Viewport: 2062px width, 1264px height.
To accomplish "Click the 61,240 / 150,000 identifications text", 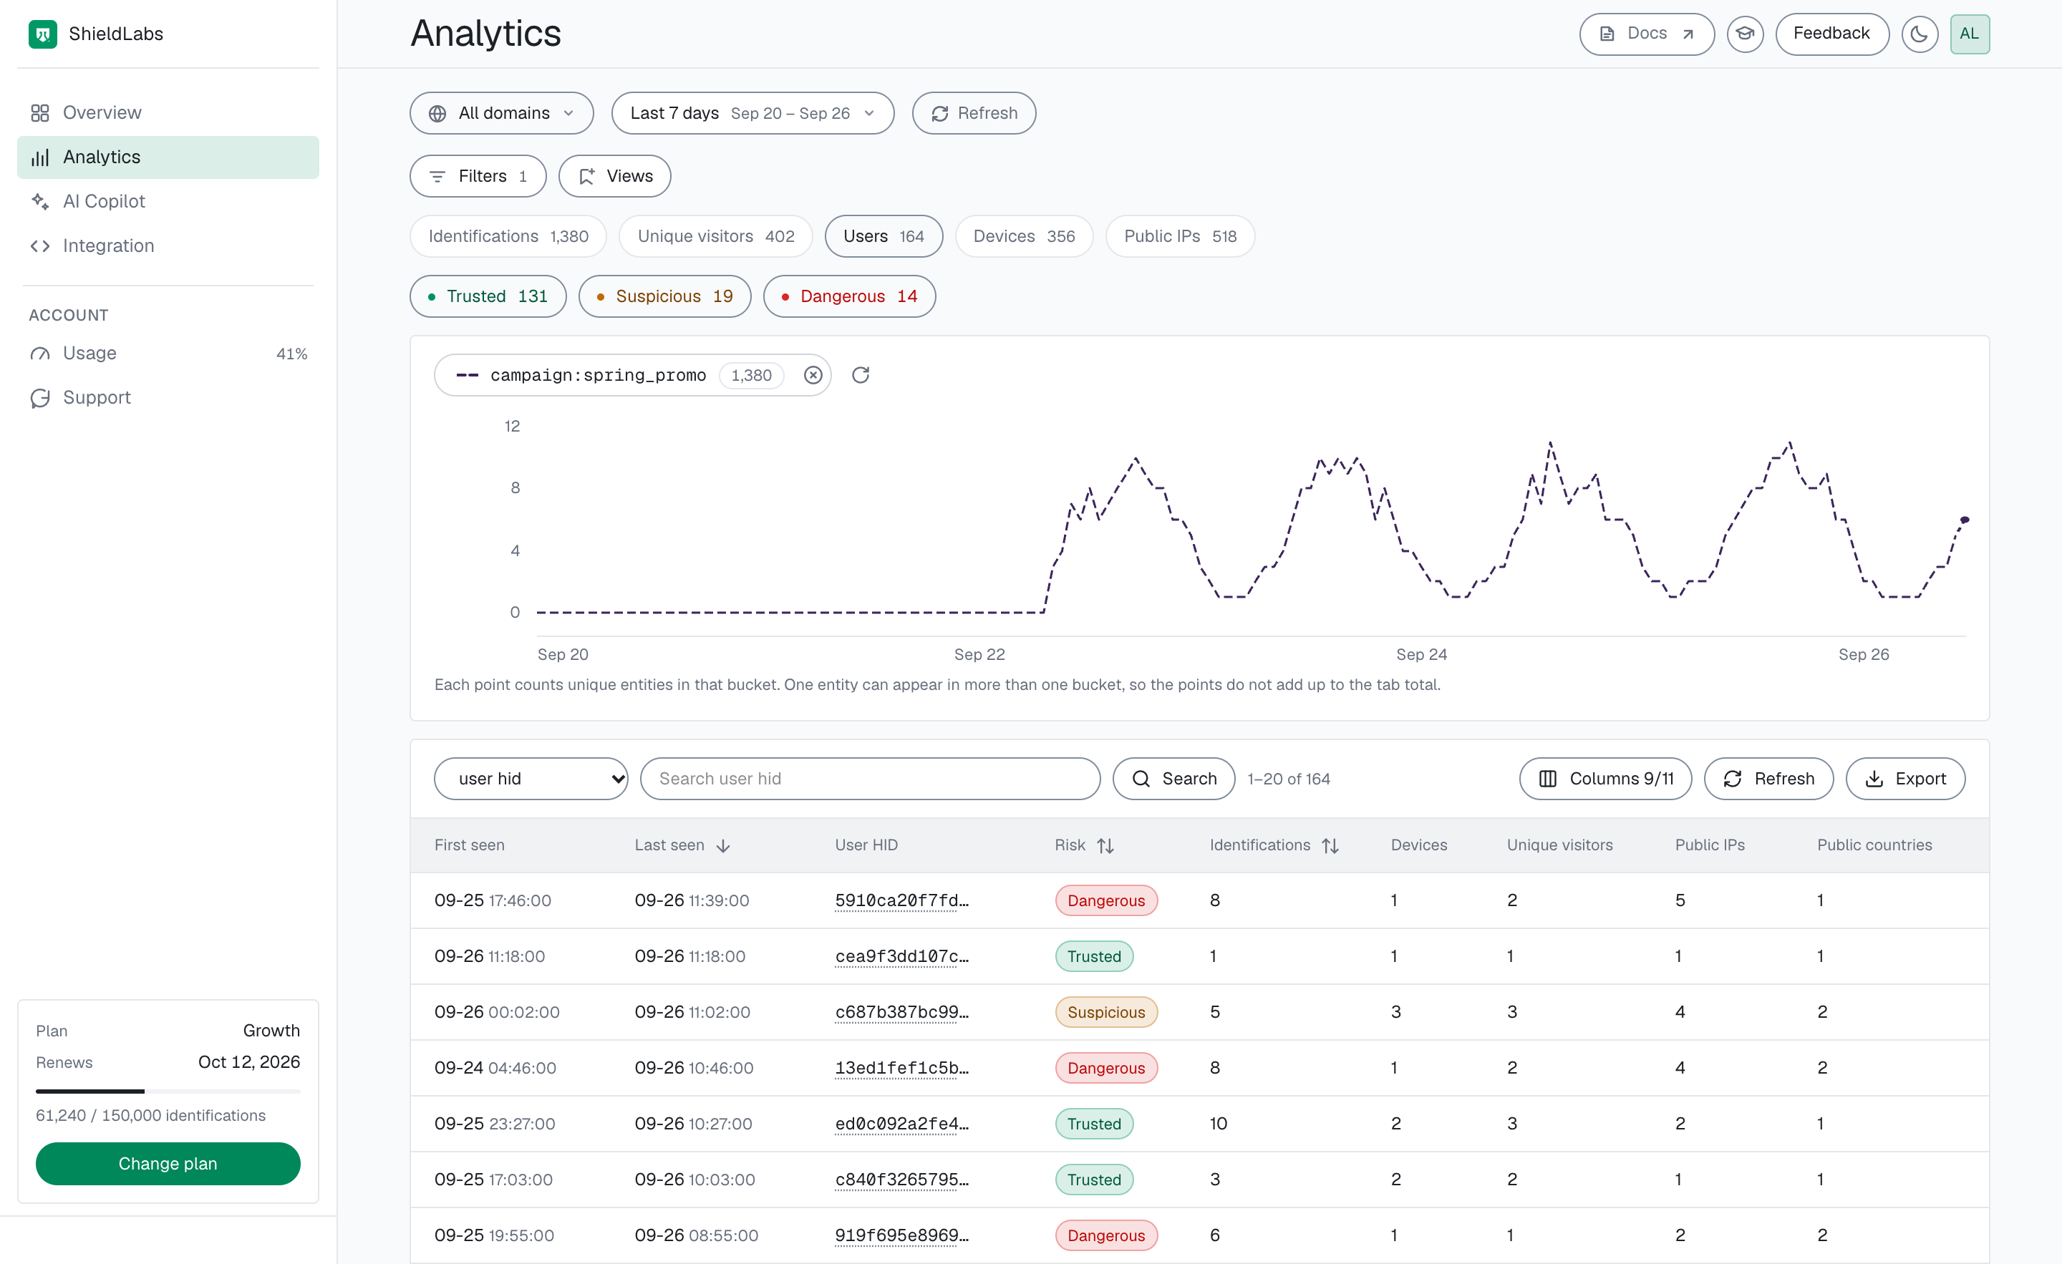I will tap(150, 1115).
